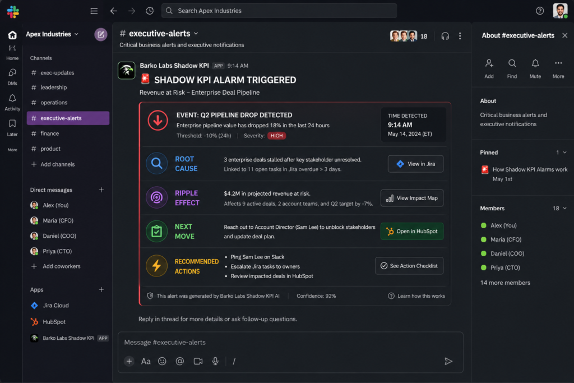Open More in the left rail
The image size is (574, 383).
click(x=12, y=149)
